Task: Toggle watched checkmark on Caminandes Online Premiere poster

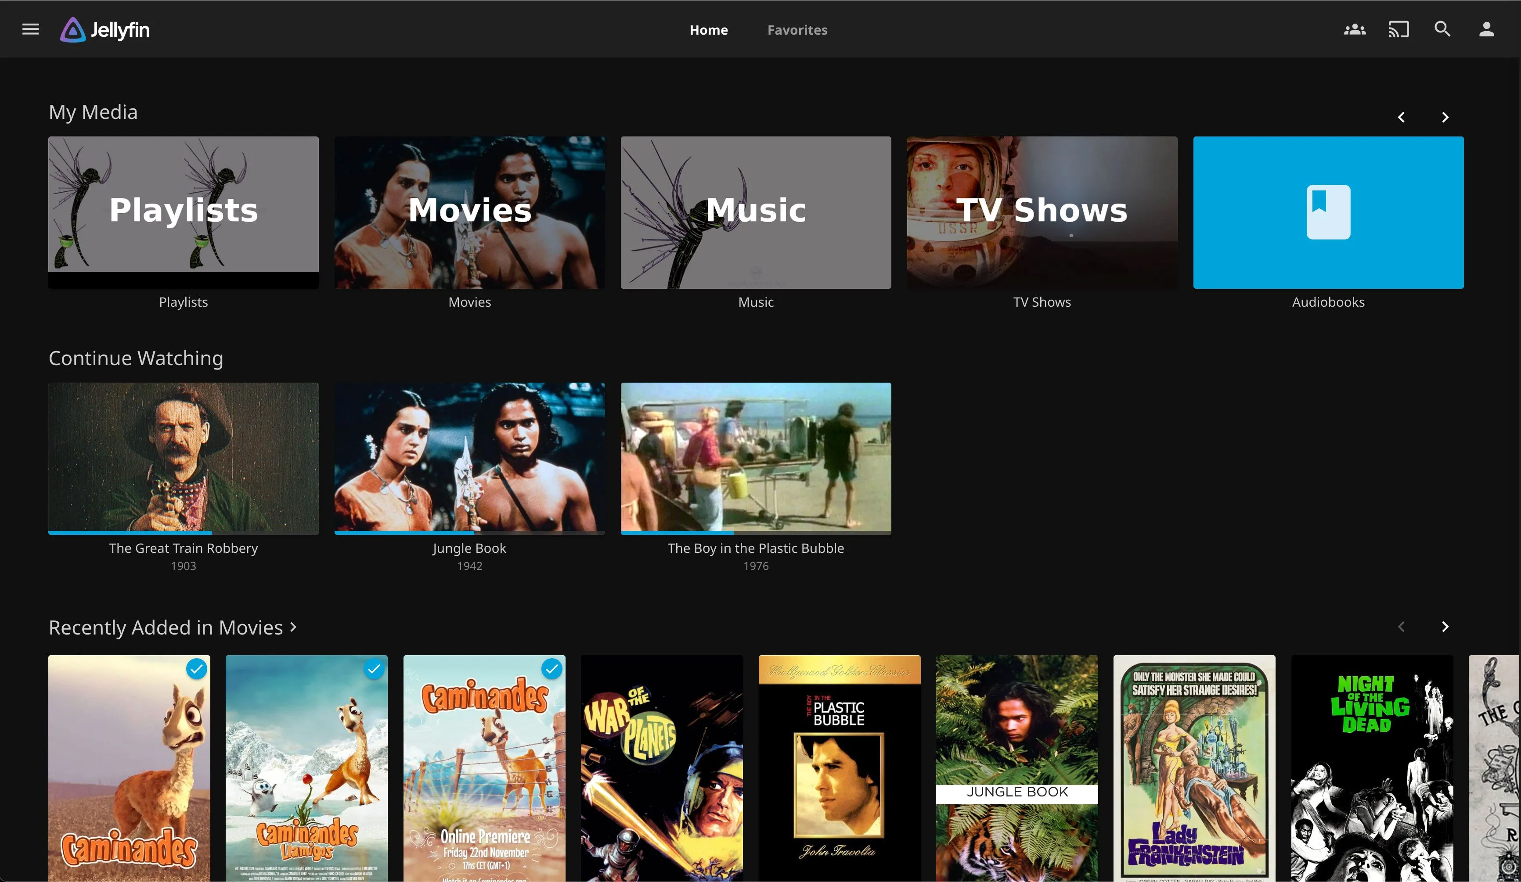Action: pyautogui.click(x=551, y=669)
